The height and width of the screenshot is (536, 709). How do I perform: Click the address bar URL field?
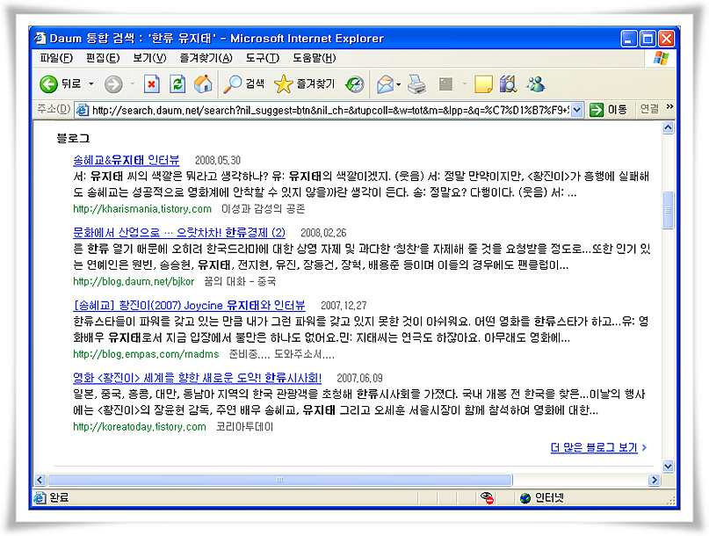330,110
